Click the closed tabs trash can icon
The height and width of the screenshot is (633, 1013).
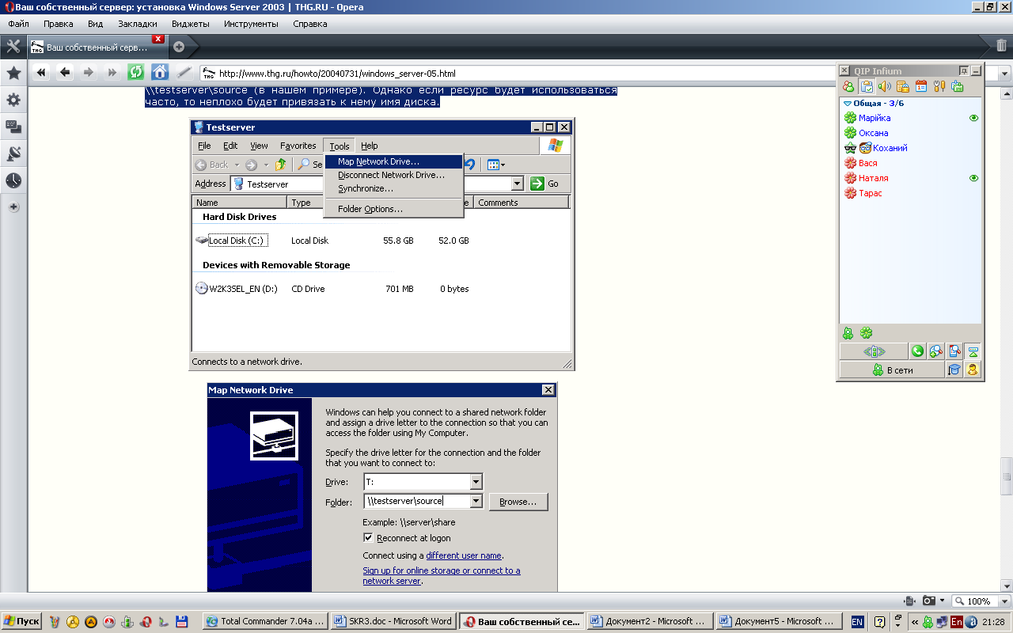tap(1001, 45)
